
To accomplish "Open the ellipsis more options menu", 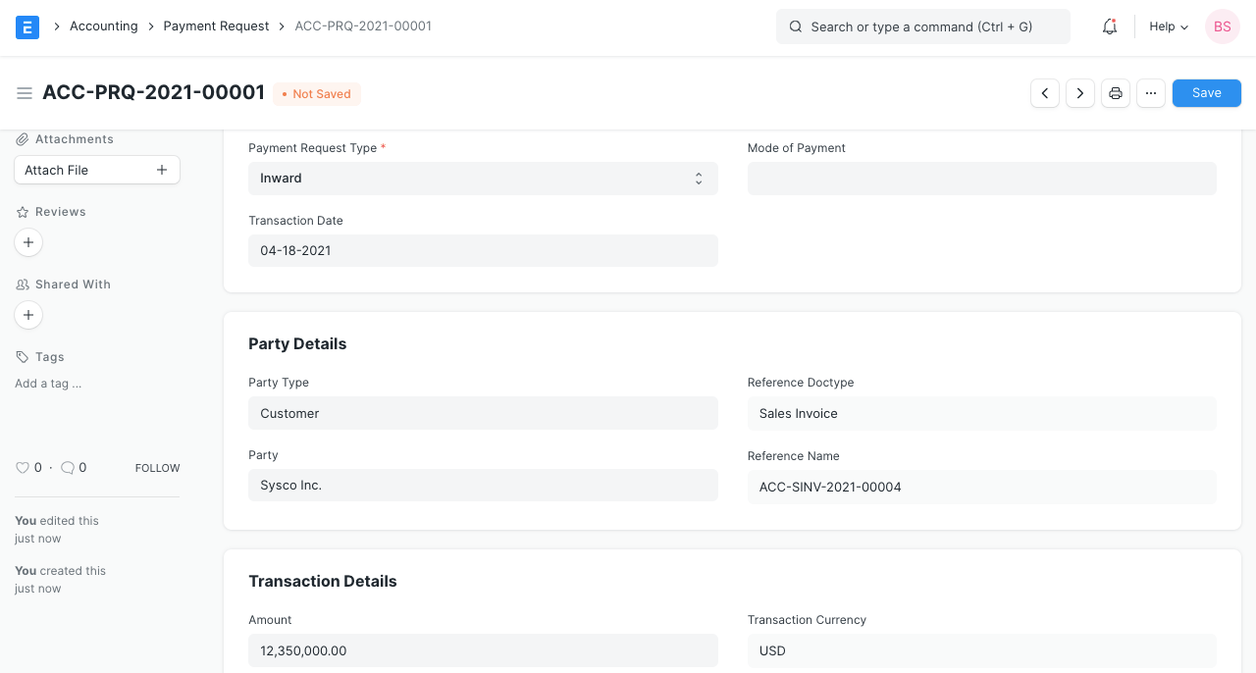I will click(x=1150, y=92).
